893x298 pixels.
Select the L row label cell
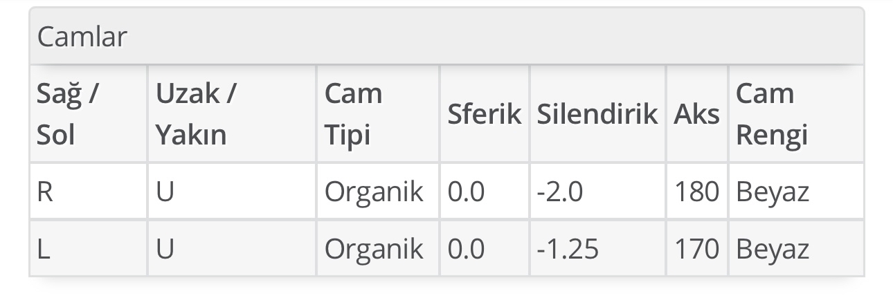(x=44, y=248)
